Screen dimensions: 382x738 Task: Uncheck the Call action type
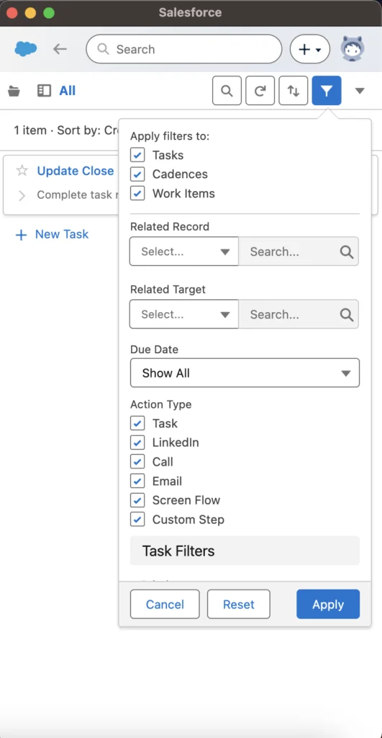[137, 462]
